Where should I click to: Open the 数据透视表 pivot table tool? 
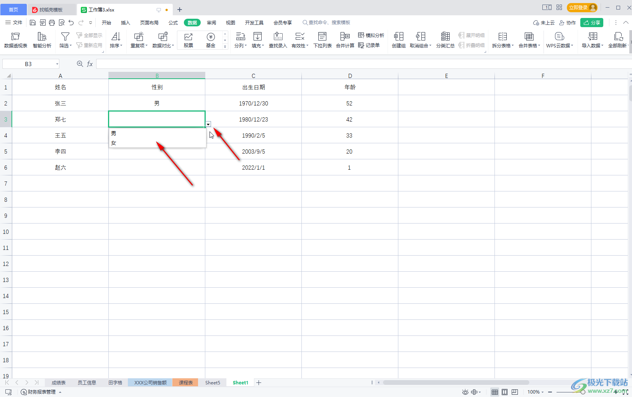coord(16,40)
